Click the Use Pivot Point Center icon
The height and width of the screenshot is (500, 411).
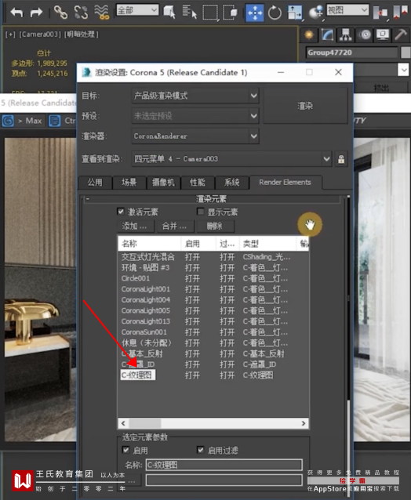click(x=380, y=13)
